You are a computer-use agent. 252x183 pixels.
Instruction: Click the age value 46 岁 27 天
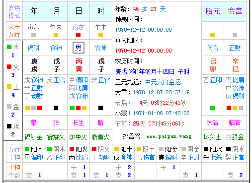coord(149,9)
